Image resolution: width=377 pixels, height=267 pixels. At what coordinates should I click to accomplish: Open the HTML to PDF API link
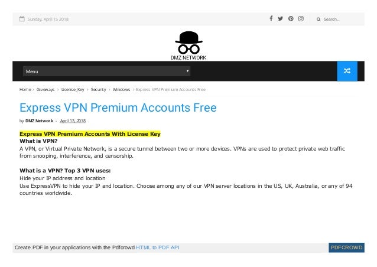click(x=157, y=247)
